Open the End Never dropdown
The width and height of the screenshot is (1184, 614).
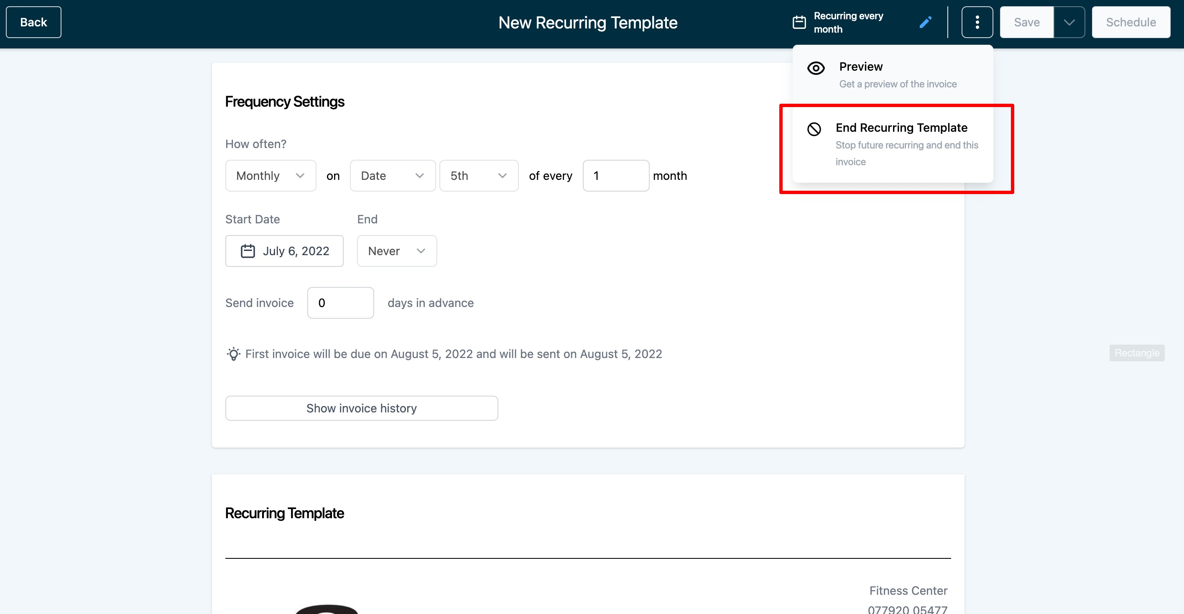coord(397,251)
